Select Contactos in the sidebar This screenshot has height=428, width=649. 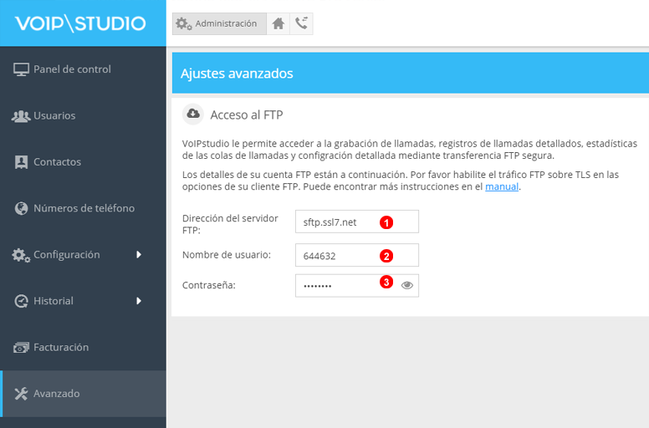[57, 162]
